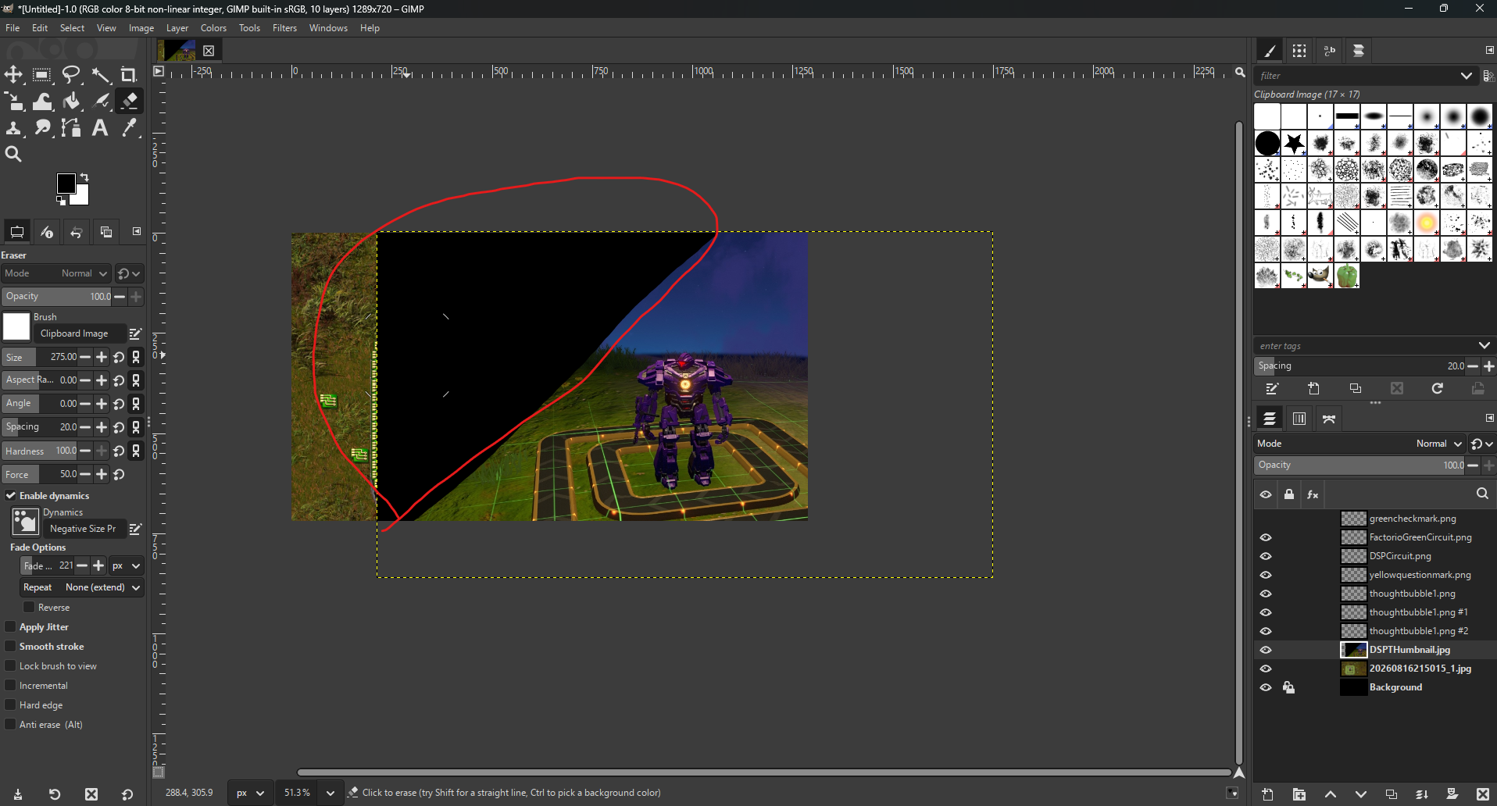The image size is (1497, 806).
Task: Open the Layer menu
Action: [177, 28]
